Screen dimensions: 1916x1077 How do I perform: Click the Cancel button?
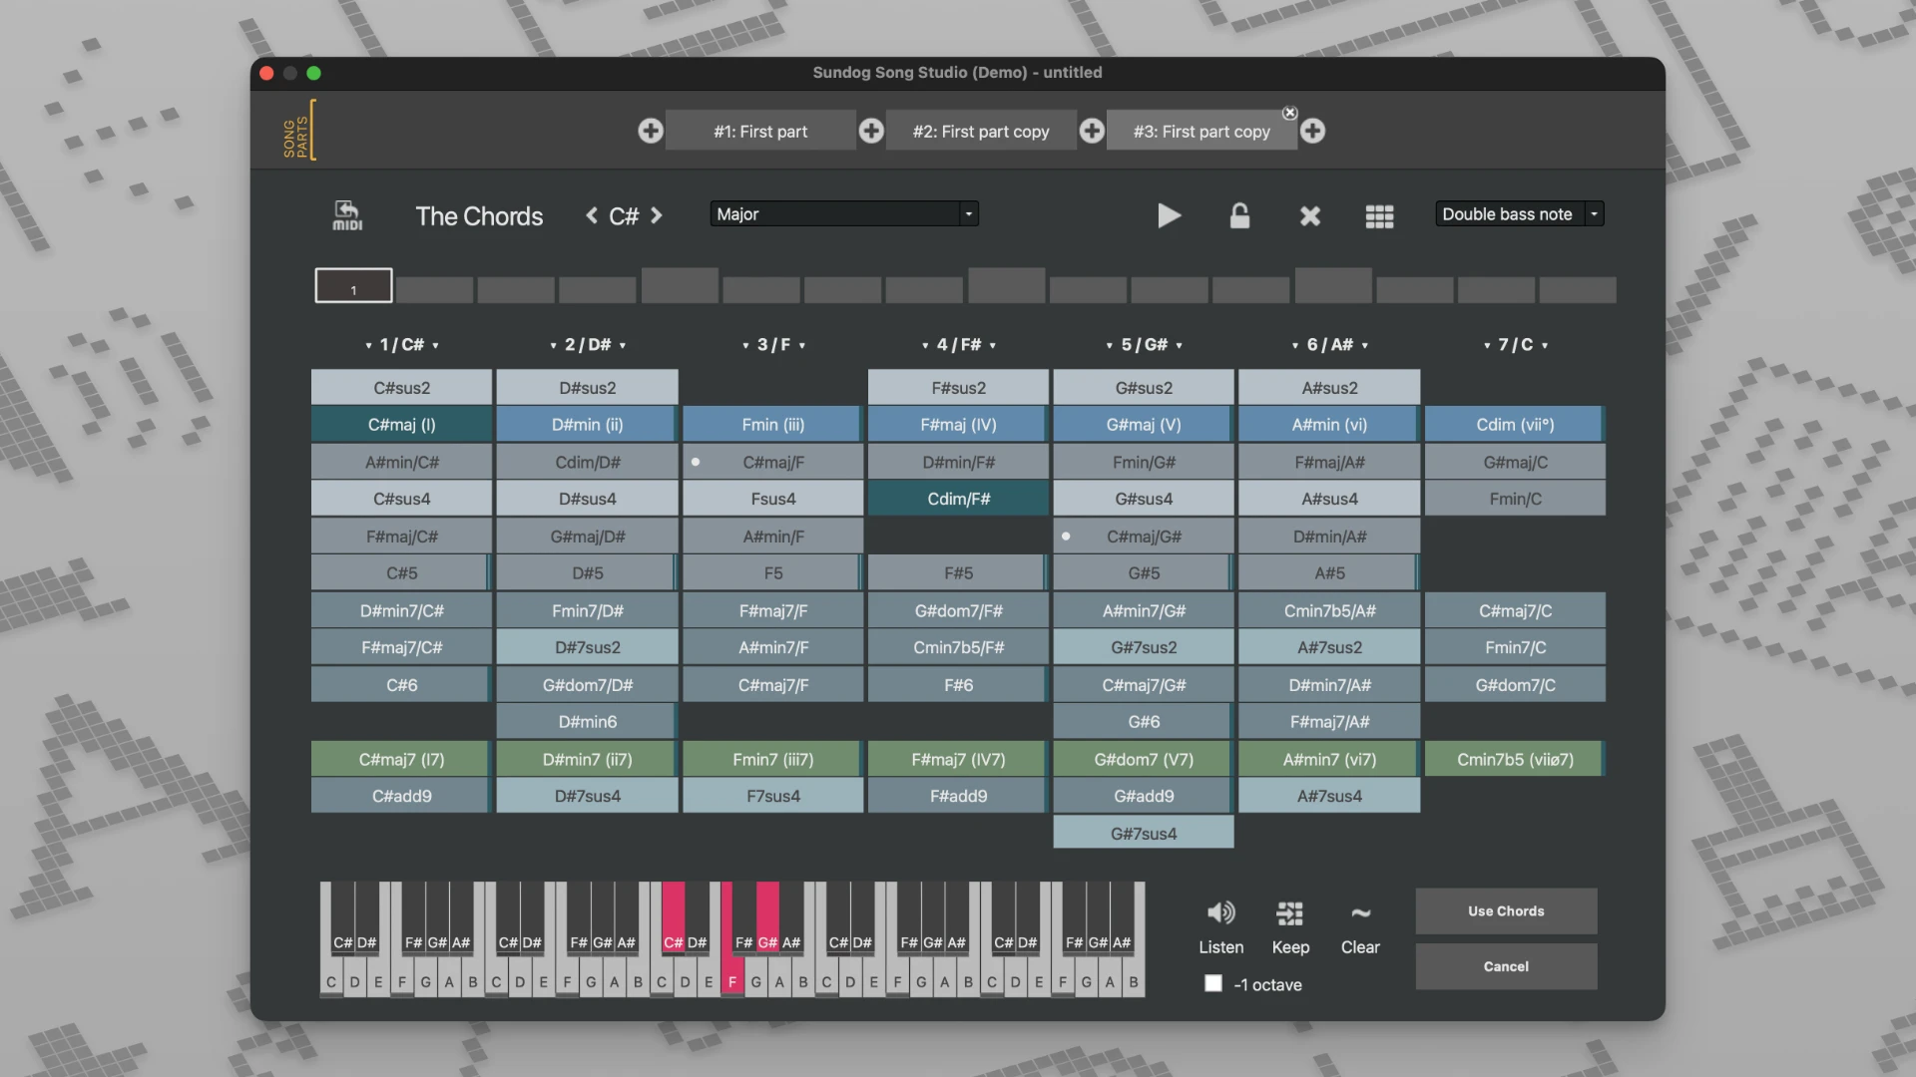tap(1506, 966)
